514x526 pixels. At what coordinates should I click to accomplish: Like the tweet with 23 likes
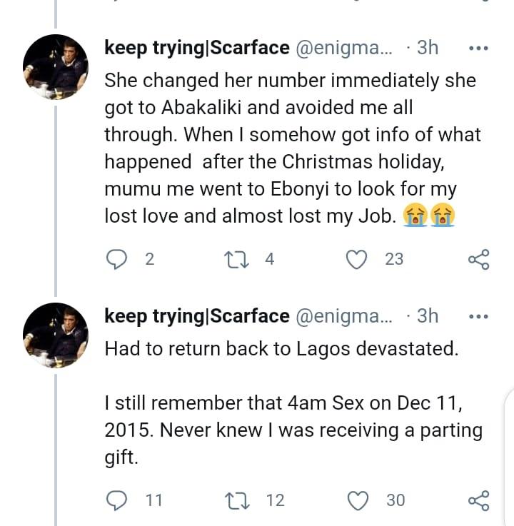pyautogui.click(x=357, y=259)
